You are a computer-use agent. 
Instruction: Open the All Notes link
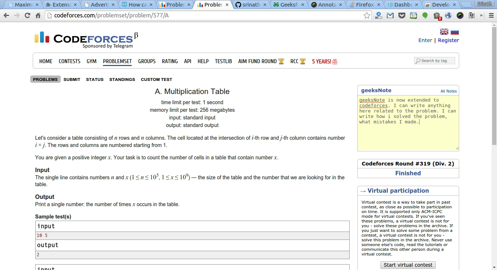pyautogui.click(x=449, y=91)
